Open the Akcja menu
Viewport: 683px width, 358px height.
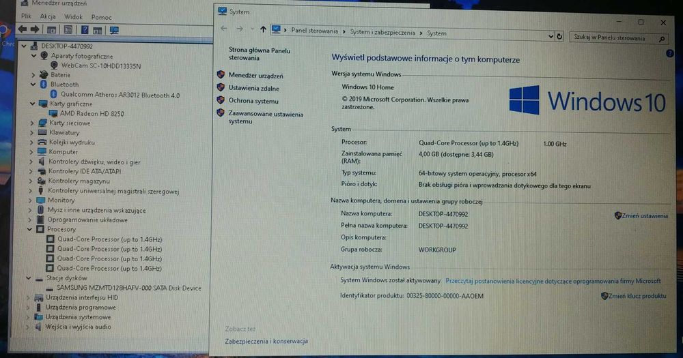click(x=48, y=16)
